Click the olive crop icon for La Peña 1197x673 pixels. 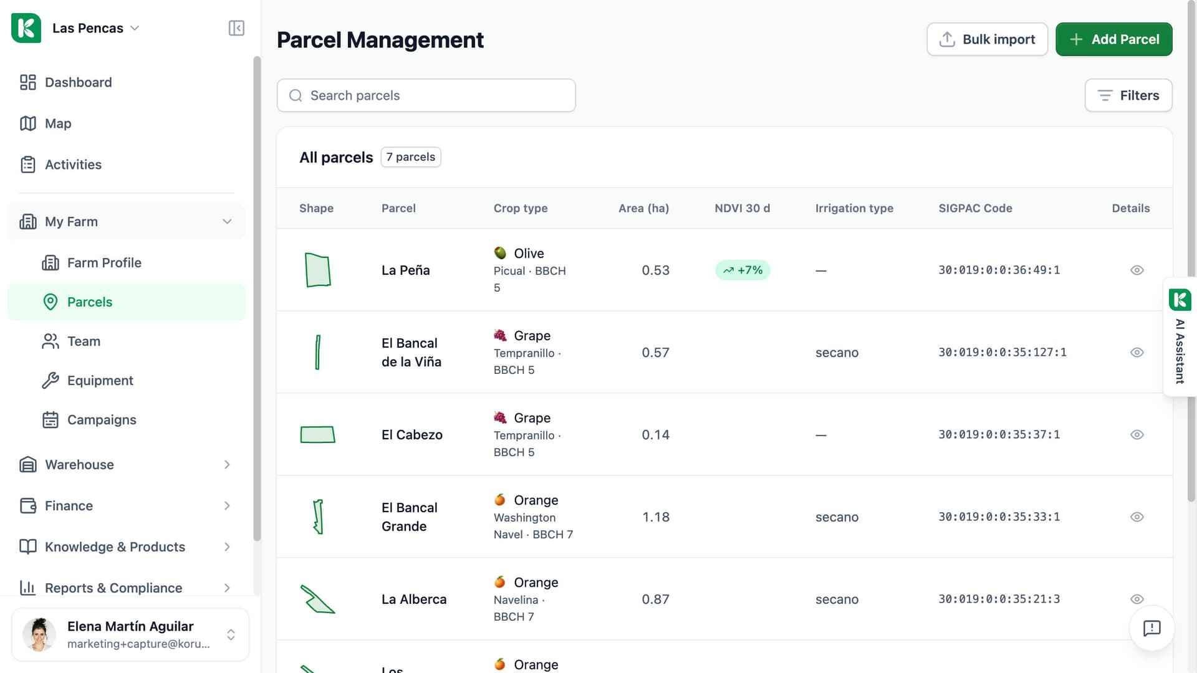tap(500, 253)
